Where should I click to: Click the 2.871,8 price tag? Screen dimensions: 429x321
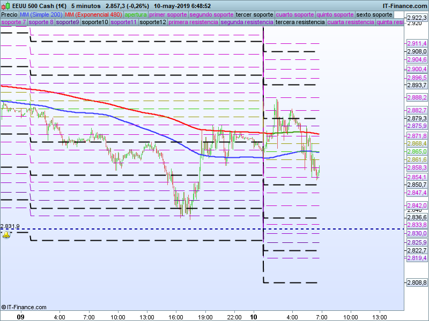pos(417,136)
